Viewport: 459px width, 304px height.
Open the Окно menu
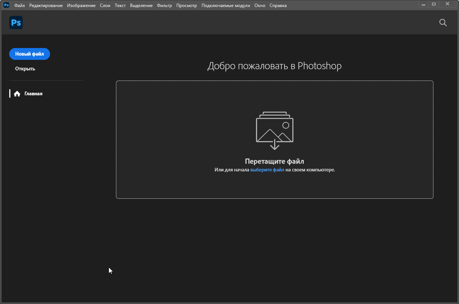pyautogui.click(x=260, y=6)
